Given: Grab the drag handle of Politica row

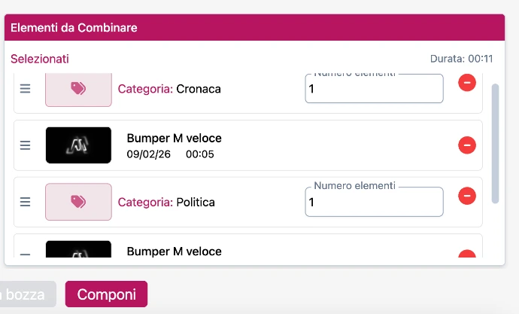Looking at the screenshot, I should tap(25, 202).
